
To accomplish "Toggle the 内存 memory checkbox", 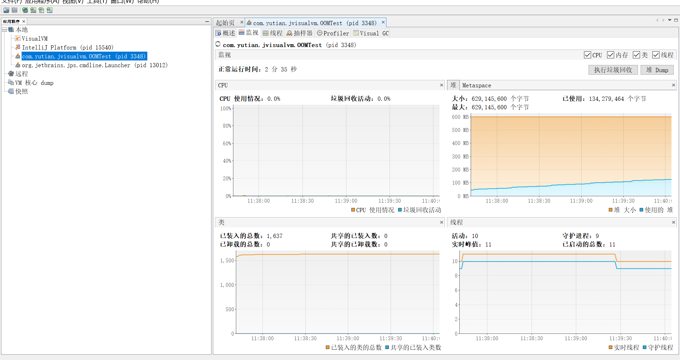I will pyautogui.click(x=611, y=55).
